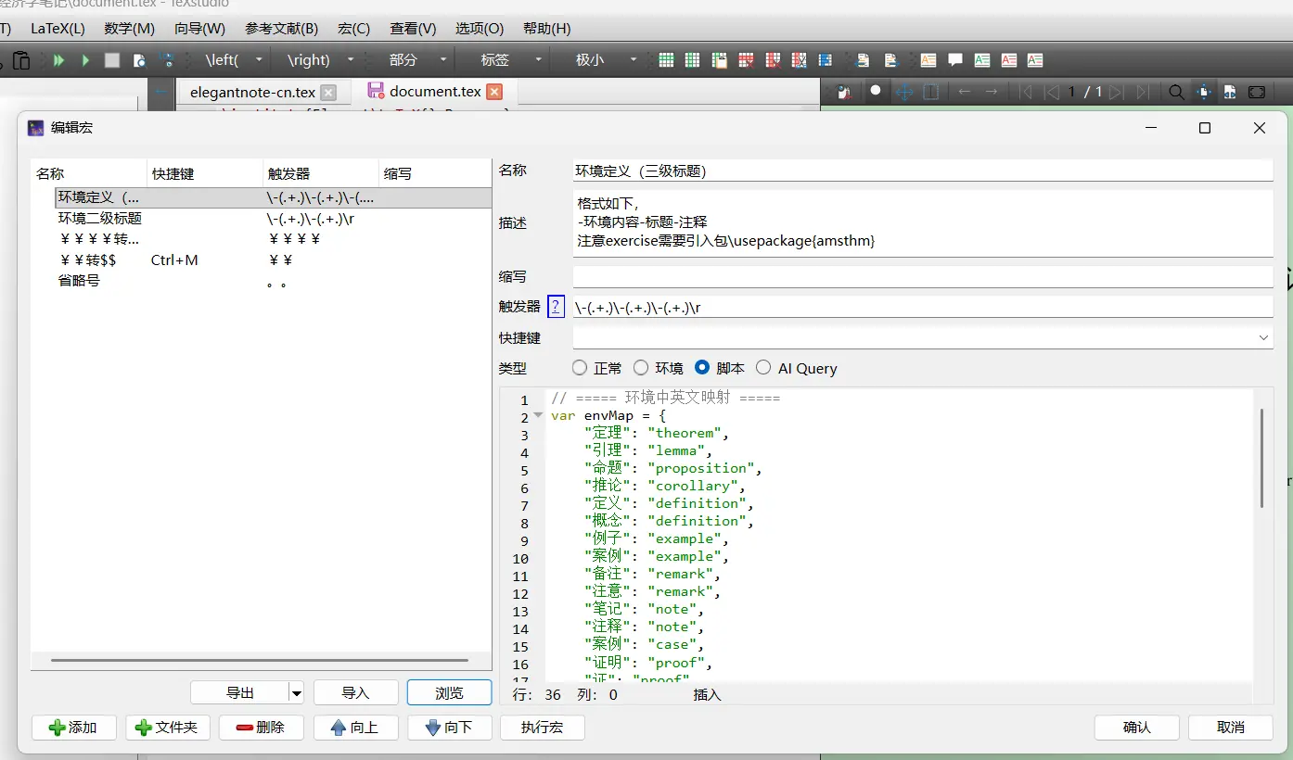The height and width of the screenshot is (760, 1293).
Task: Click the magnifier icon in the PDF viewer toolbar
Action: (1176, 92)
